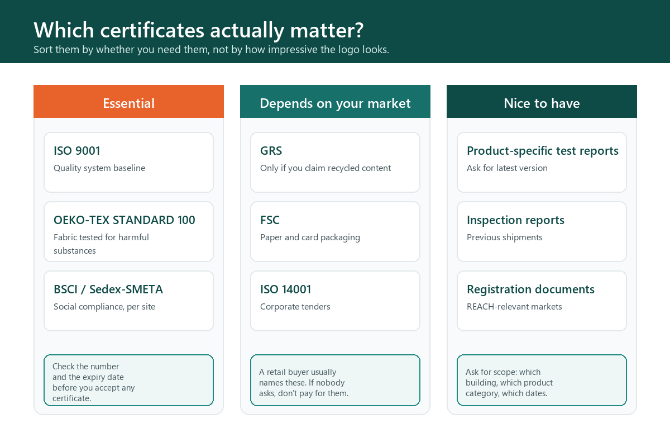Select the 'Depends on your market' header
Viewport: 670px width, 447px height.
[x=335, y=102]
